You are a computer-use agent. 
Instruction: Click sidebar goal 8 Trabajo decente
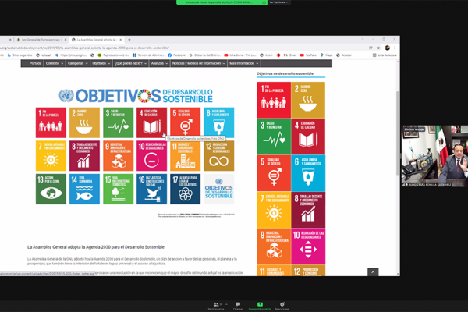(x=308, y=210)
